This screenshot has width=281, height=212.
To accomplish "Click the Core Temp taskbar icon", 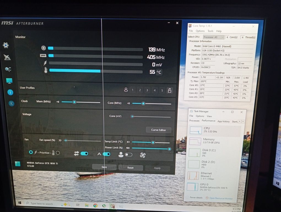I will [113, 206].
